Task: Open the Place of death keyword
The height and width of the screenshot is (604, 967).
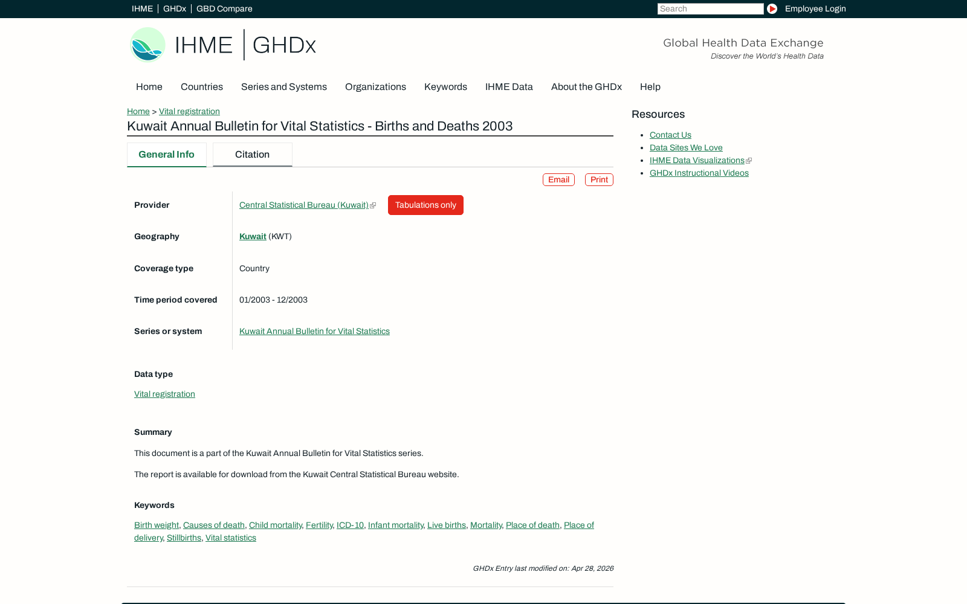Action: [532, 525]
